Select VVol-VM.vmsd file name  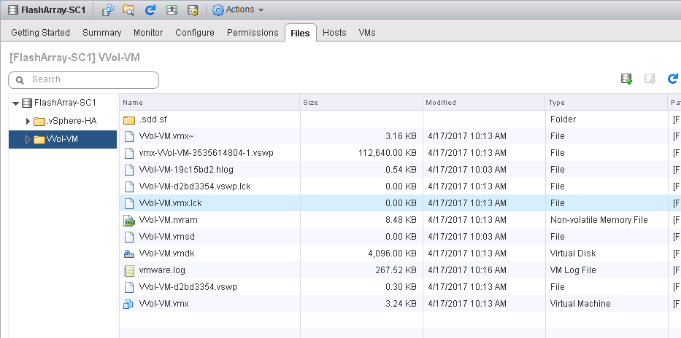[166, 237]
